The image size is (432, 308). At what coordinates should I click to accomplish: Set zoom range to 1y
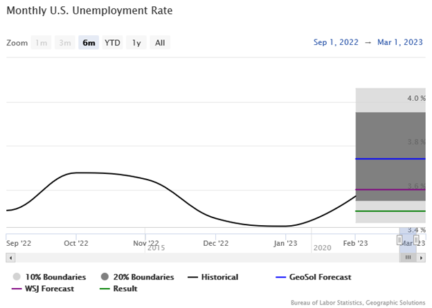pyautogui.click(x=137, y=43)
